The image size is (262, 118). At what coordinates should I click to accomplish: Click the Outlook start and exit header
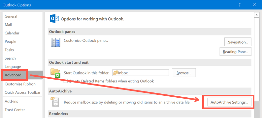tap(149, 63)
